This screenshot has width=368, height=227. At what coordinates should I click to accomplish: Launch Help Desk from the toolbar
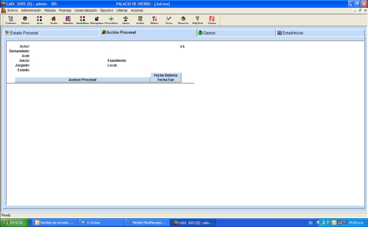(197, 20)
